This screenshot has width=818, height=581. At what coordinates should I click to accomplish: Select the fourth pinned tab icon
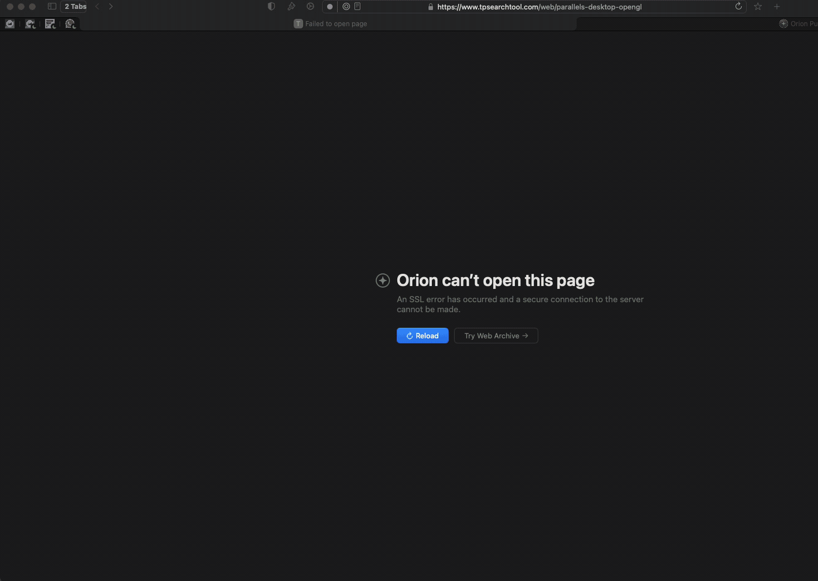70,23
